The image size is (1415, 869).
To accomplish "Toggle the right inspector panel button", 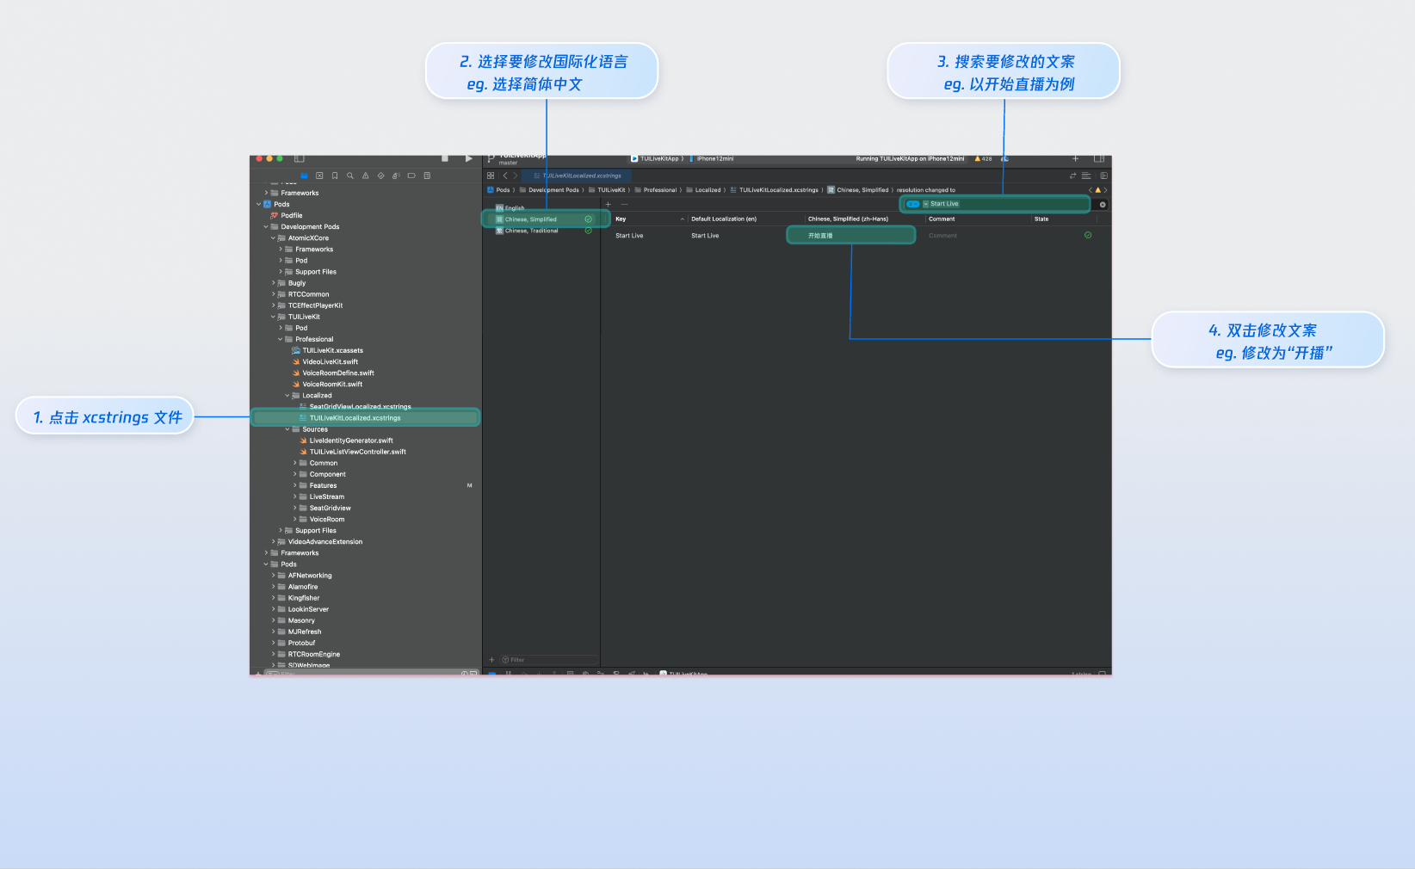I will pyautogui.click(x=1099, y=159).
